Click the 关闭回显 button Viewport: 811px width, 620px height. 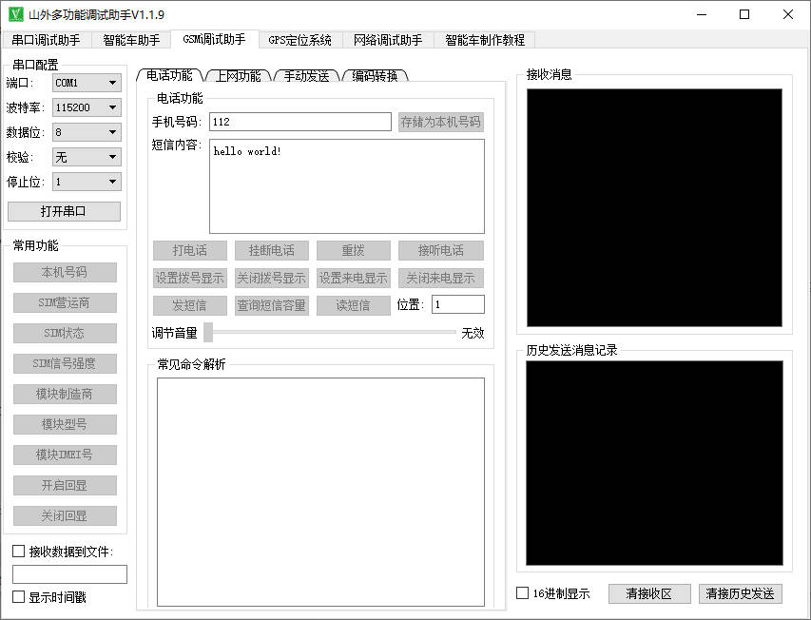click(x=65, y=516)
